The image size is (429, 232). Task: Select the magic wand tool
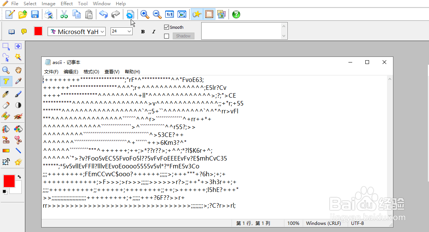pyautogui.click(x=18, y=57)
